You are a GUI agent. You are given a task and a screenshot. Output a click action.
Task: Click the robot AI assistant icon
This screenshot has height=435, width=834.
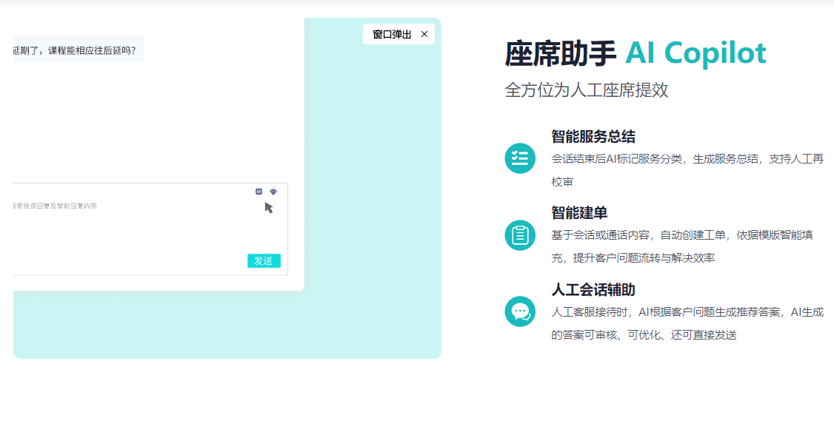[x=273, y=191]
